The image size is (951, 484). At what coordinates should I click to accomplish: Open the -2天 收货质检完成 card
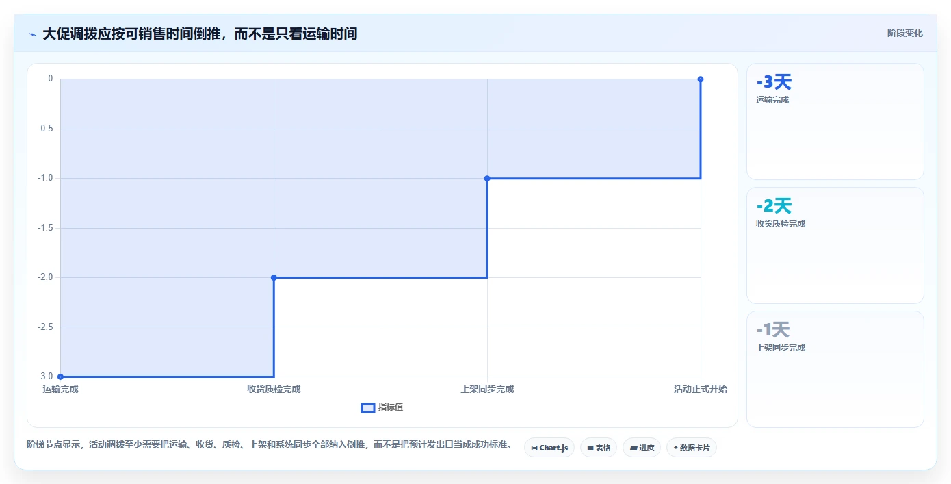pos(835,246)
